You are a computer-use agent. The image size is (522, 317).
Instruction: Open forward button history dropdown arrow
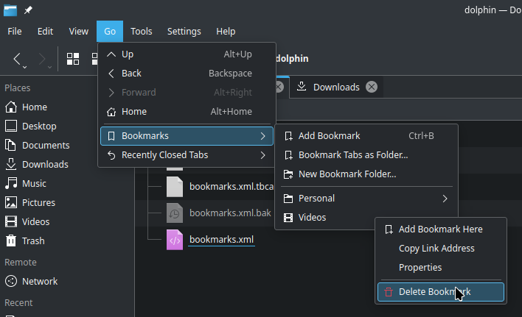(49, 67)
